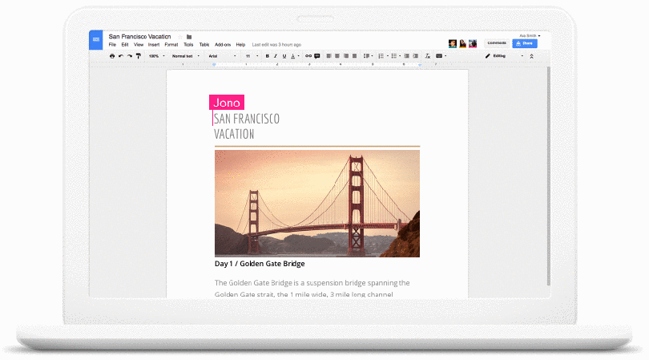Image resolution: width=649 pixels, height=360 pixels.
Task: Click the 'VACATION' title line
Action: pos(234,134)
